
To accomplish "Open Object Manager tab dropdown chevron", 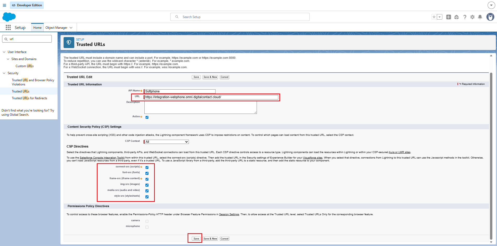I will pos(71,28).
